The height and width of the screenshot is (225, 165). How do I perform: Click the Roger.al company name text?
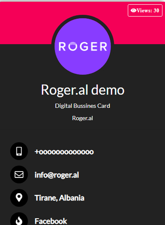click(83, 118)
